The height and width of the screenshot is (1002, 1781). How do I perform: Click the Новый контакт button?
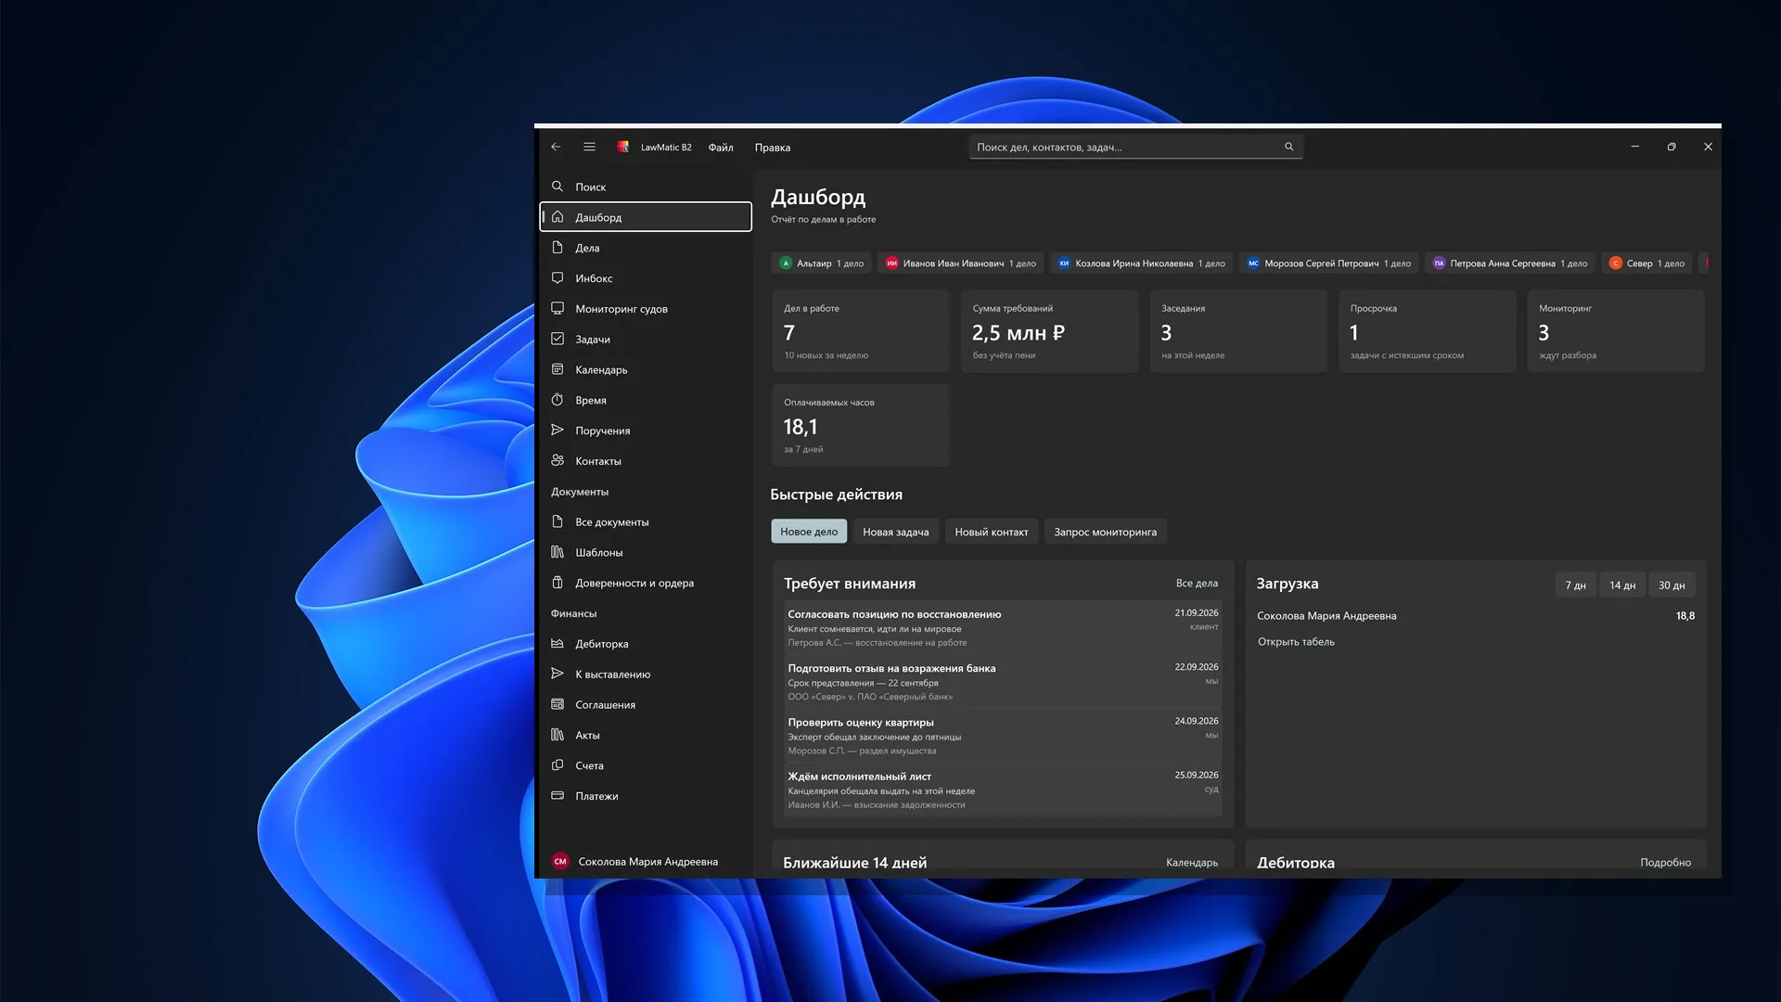click(992, 532)
